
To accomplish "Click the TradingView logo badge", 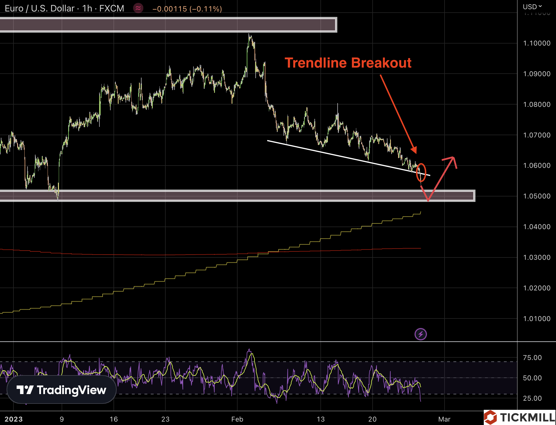I will pos(61,390).
